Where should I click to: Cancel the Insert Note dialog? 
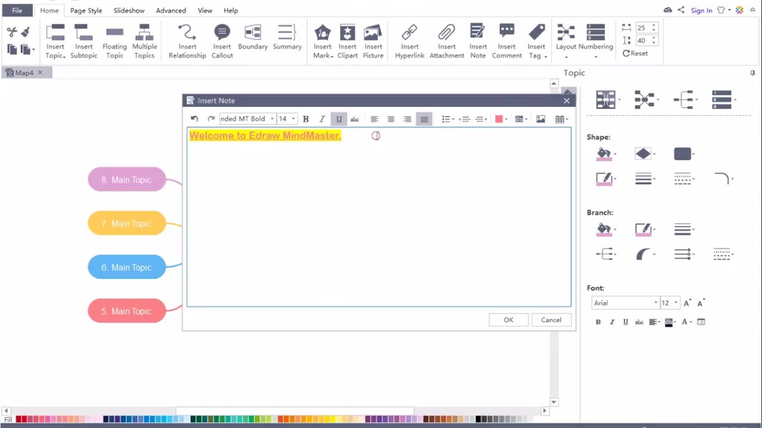551,320
